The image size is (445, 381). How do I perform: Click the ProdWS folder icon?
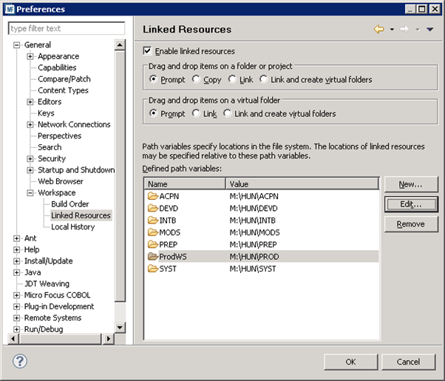(x=153, y=256)
